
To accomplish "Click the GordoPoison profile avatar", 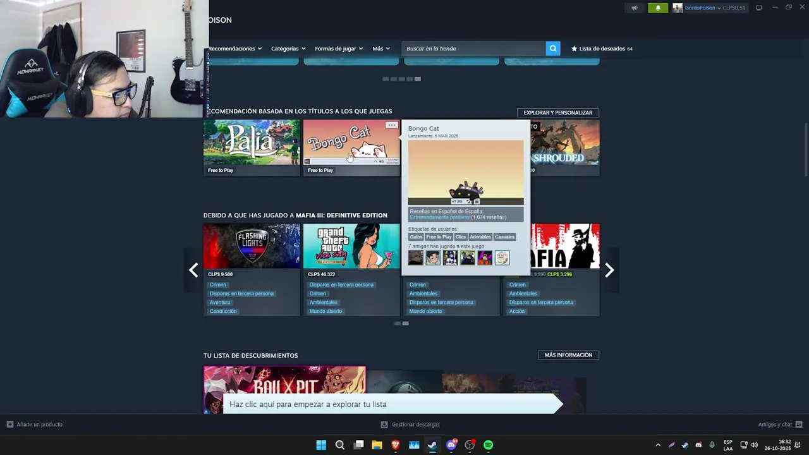I will (x=678, y=8).
